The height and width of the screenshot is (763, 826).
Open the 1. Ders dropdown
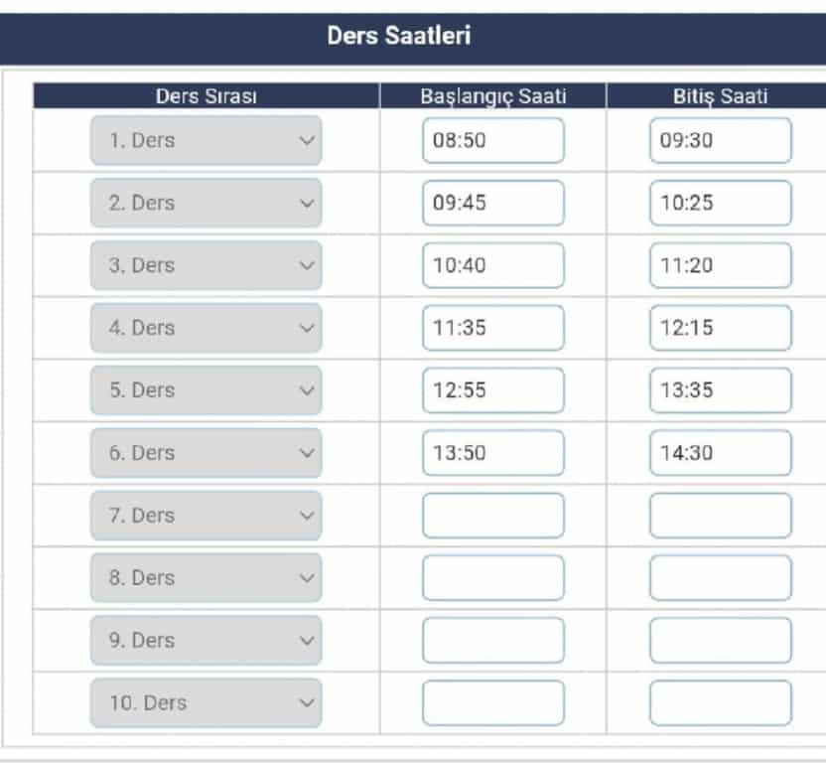click(x=206, y=140)
